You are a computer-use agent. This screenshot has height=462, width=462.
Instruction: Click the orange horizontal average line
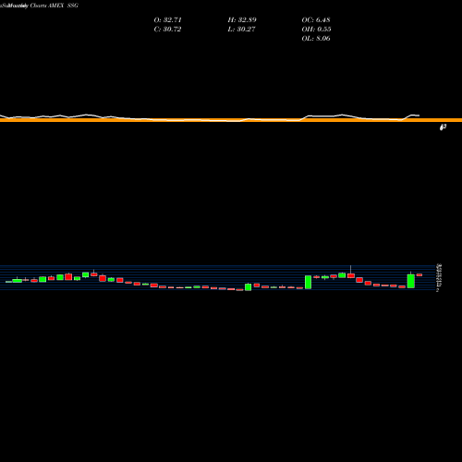click(x=231, y=120)
